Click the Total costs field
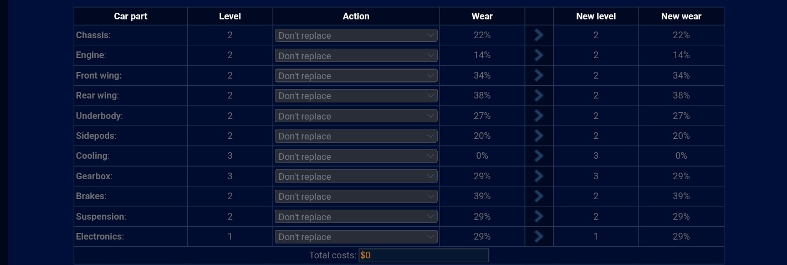This screenshot has height=265, width=787. (x=423, y=255)
